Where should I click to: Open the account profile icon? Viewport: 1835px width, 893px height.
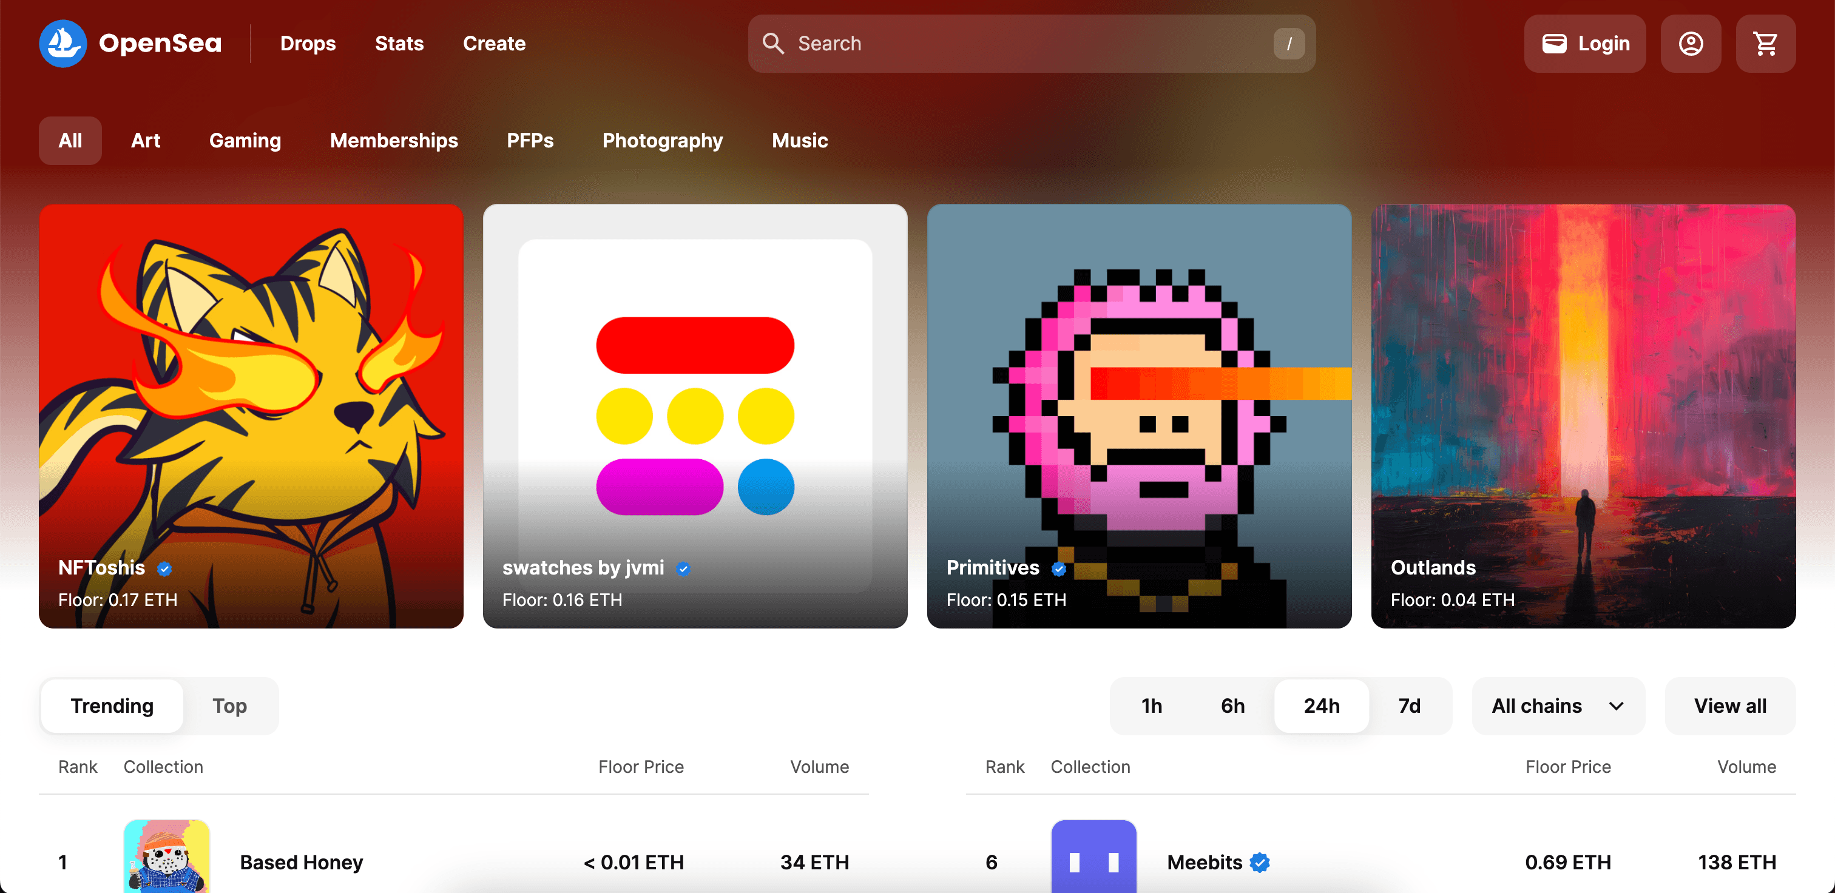pyautogui.click(x=1692, y=44)
